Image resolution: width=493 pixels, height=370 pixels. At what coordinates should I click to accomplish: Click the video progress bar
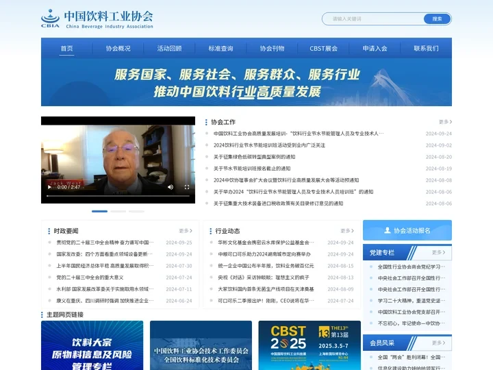(x=118, y=196)
